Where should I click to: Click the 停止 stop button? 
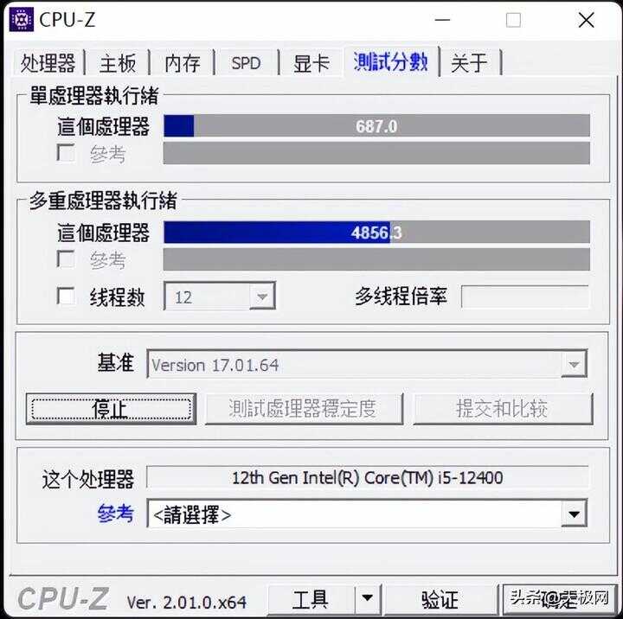click(x=112, y=410)
